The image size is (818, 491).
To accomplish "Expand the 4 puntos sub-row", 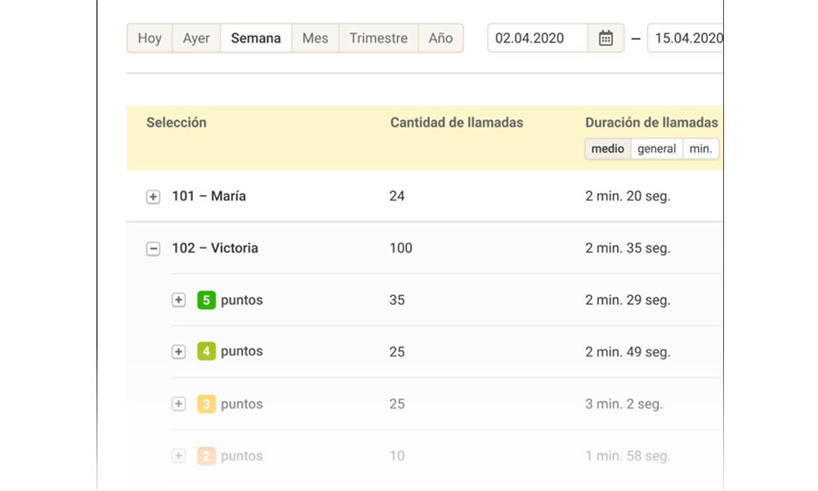I will (179, 352).
